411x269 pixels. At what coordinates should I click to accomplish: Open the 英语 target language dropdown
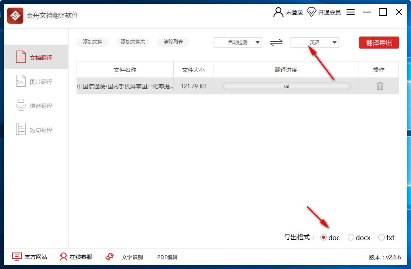click(315, 43)
